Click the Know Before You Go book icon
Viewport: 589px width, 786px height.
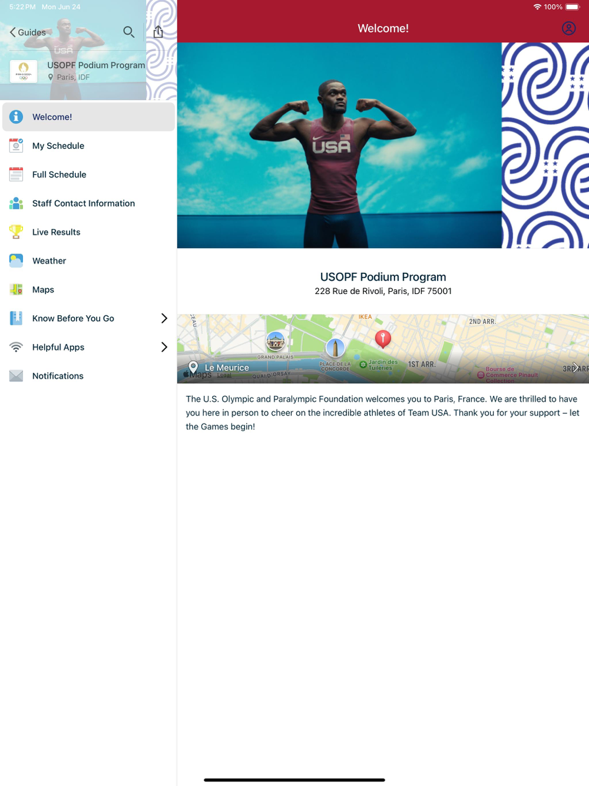point(16,318)
